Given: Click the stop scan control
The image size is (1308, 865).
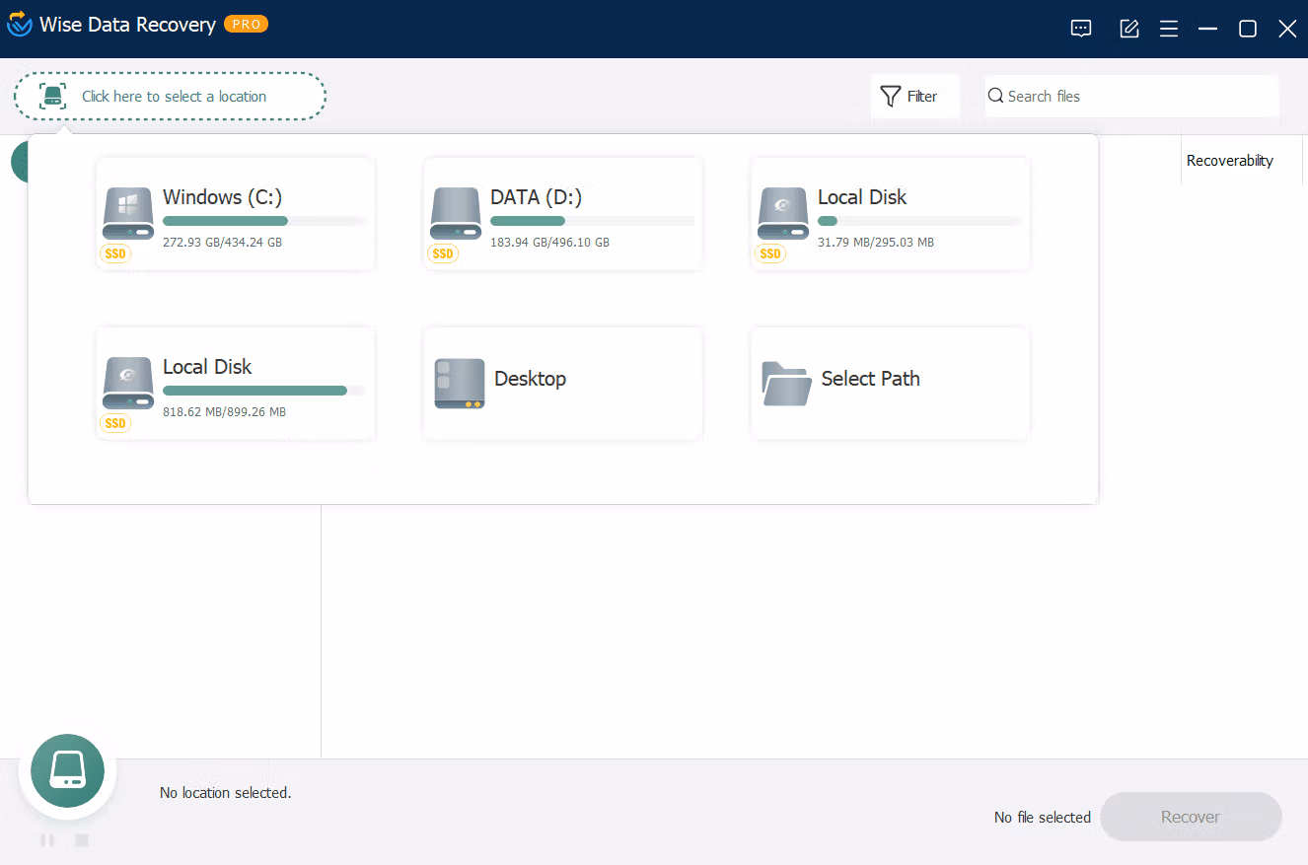Looking at the screenshot, I should 82,840.
